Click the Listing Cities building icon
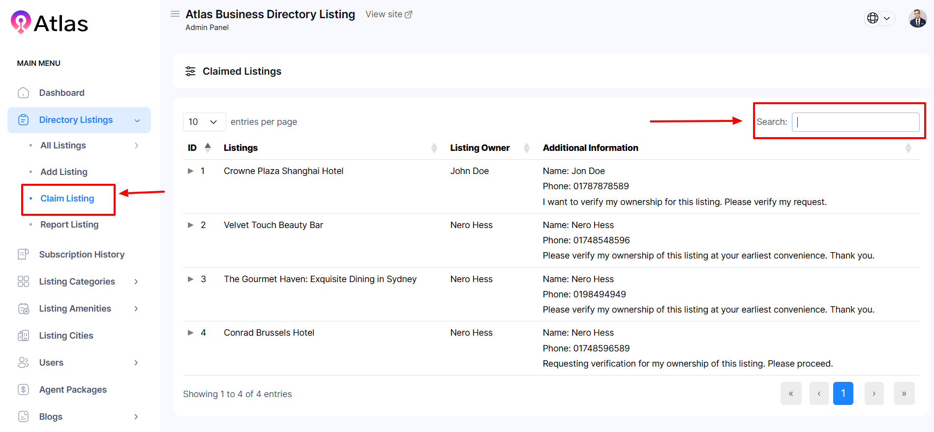934x432 pixels. coord(23,336)
